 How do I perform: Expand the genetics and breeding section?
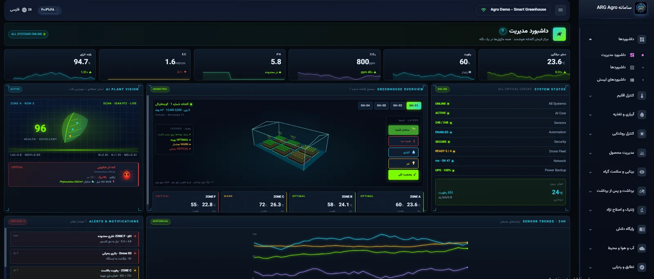pos(590,210)
